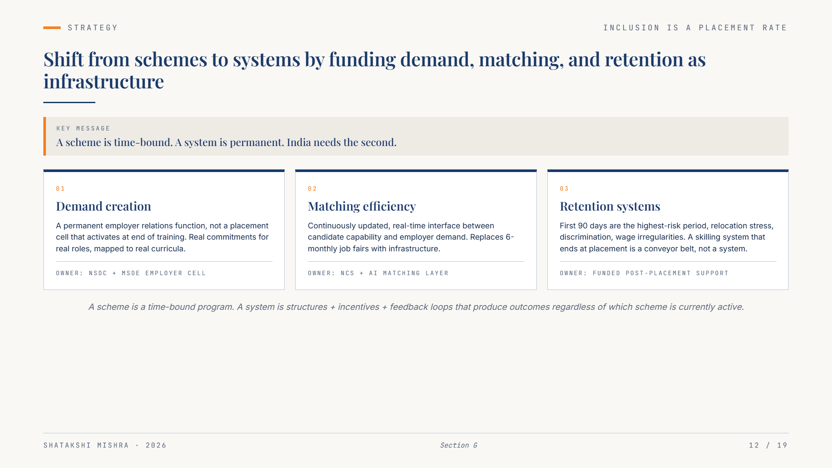
Task: Click the number 03 on the third card
Action: [564, 188]
